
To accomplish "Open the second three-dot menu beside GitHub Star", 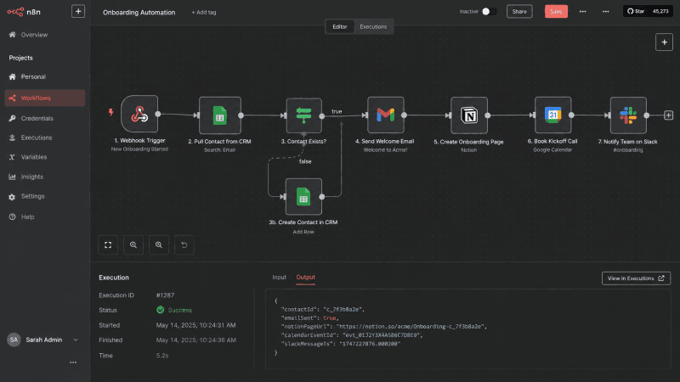I will coord(605,12).
